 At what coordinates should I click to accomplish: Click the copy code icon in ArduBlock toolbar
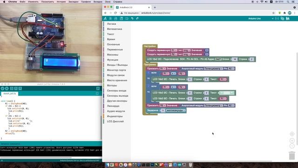click(x=283, y=19)
